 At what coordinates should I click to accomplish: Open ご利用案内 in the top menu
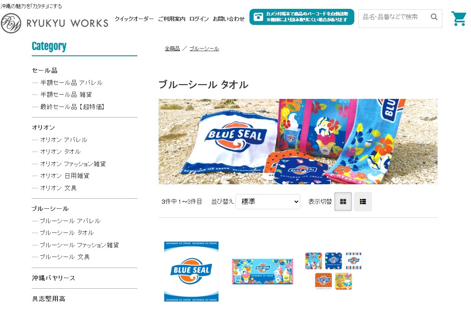coord(172,19)
